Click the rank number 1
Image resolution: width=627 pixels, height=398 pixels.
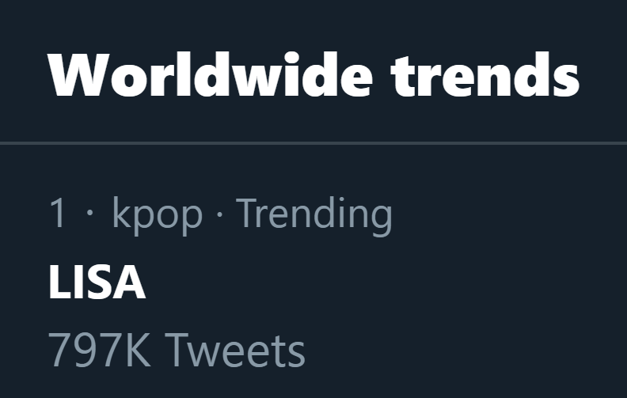click(58, 214)
